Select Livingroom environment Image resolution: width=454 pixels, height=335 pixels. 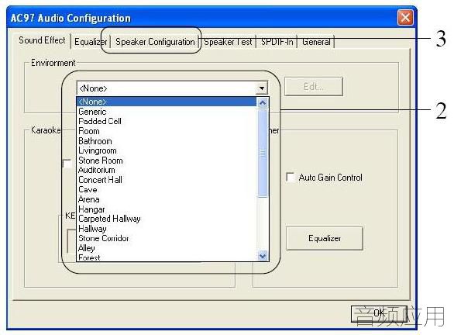pos(167,150)
